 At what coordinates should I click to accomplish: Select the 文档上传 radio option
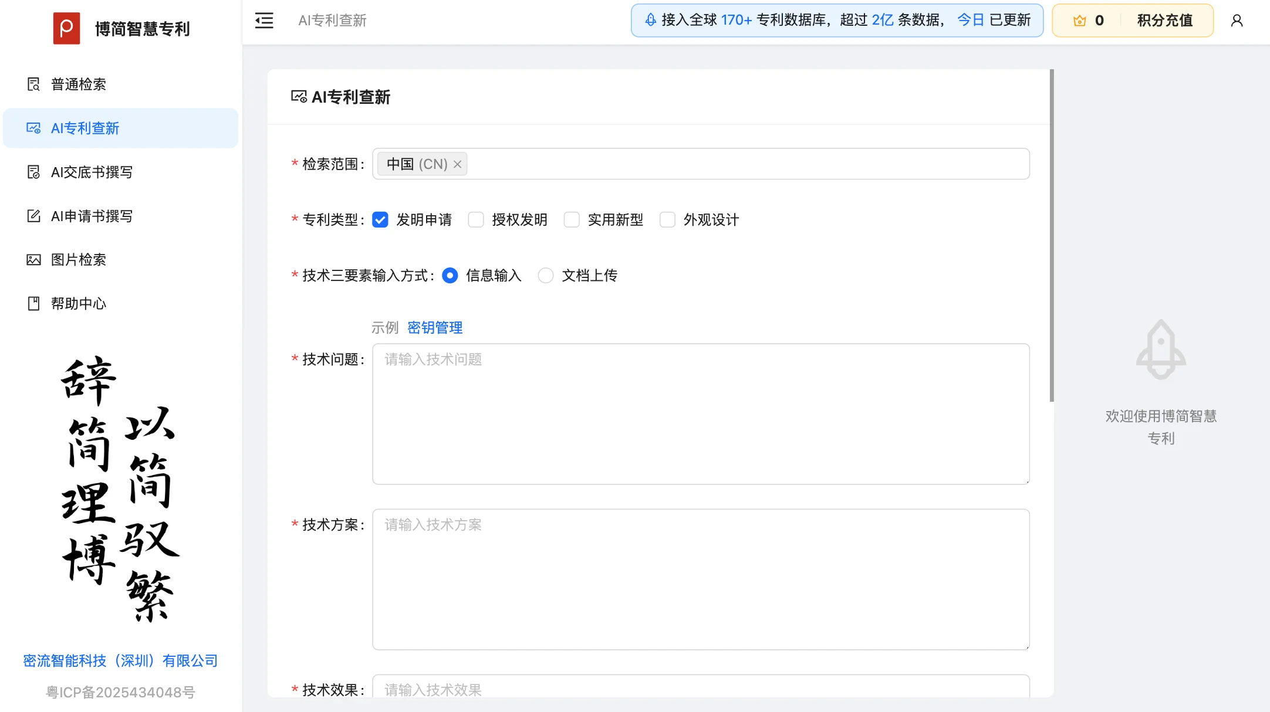point(546,275)
